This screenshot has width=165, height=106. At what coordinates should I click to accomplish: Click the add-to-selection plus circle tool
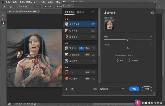coord(3,15)
